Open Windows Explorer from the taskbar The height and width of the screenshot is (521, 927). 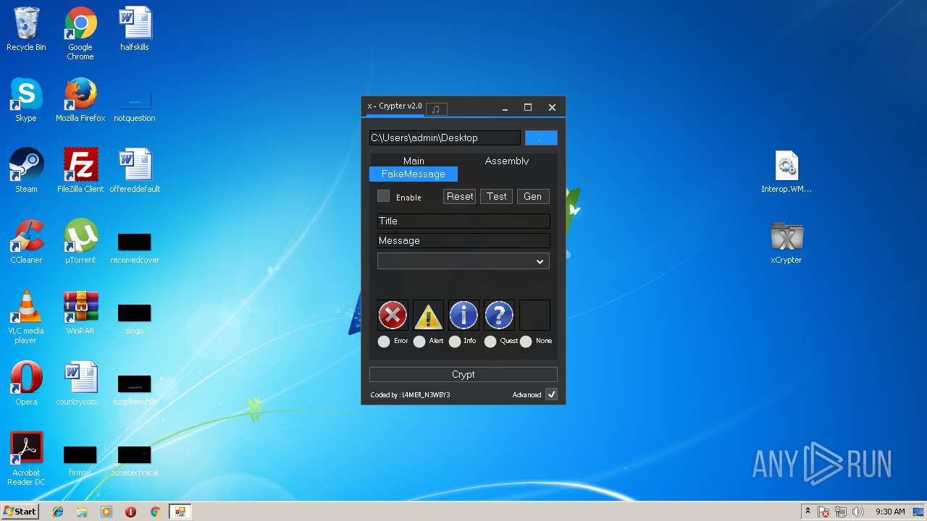(x=82, y=512)
